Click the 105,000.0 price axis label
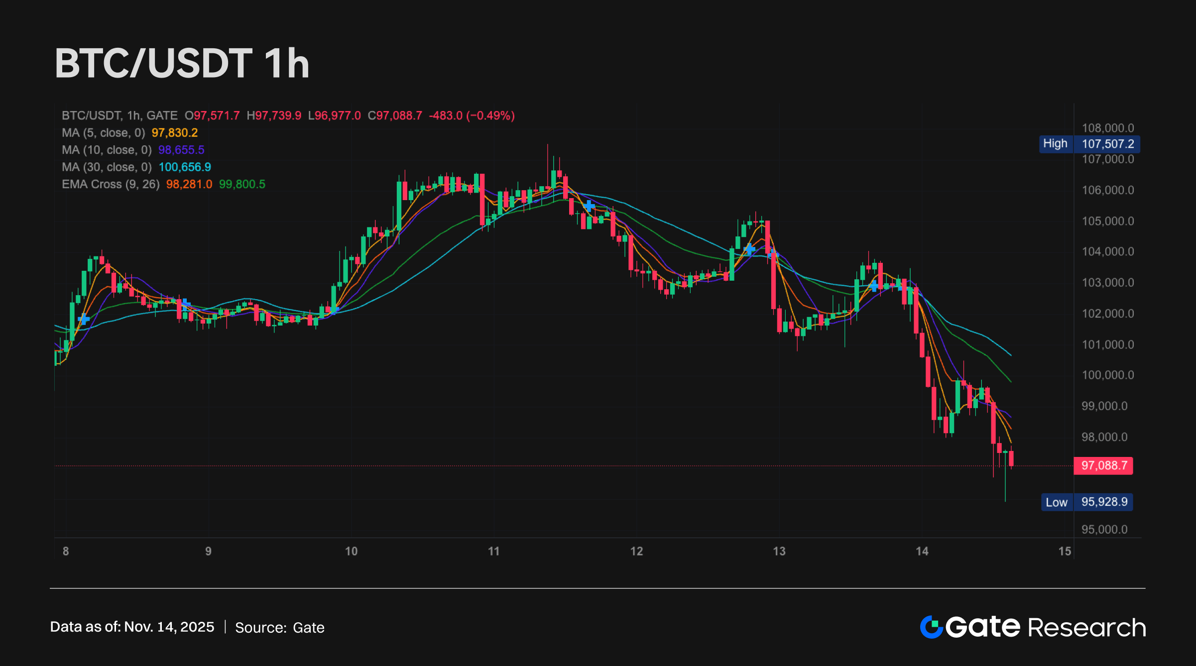This screenshot has width=1196, height=666. (1107, 221)
